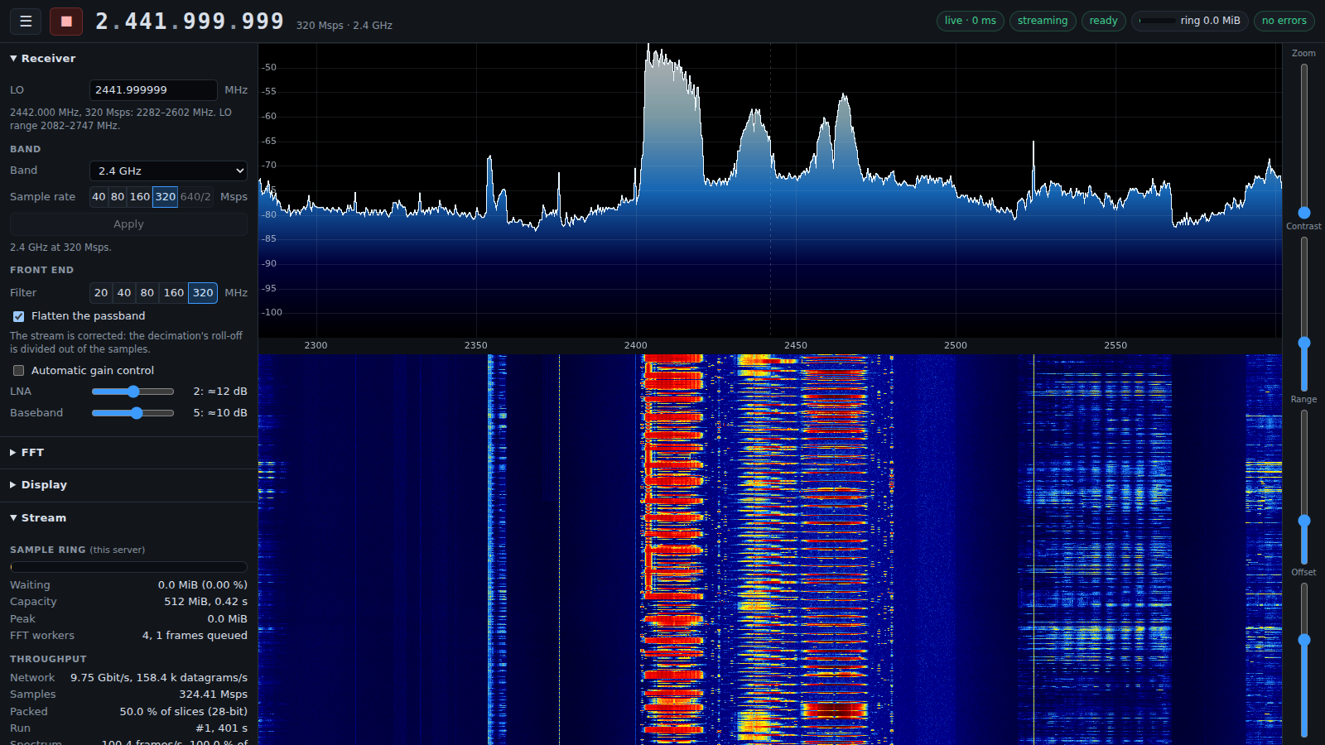Click the Network throughput value
Screen dimensions: 1325x745
[159, 678]
